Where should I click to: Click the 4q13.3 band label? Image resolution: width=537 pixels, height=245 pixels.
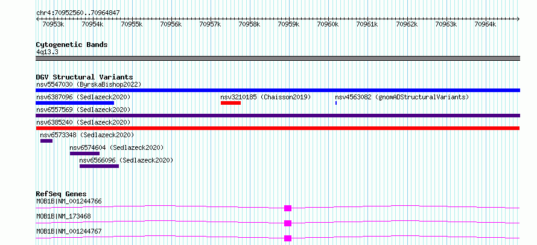click(x=47, y=52)
